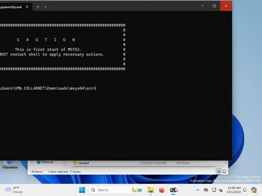Click the taskbar Search box
This screenshot has height=196, width=262.
coord(116,190)
